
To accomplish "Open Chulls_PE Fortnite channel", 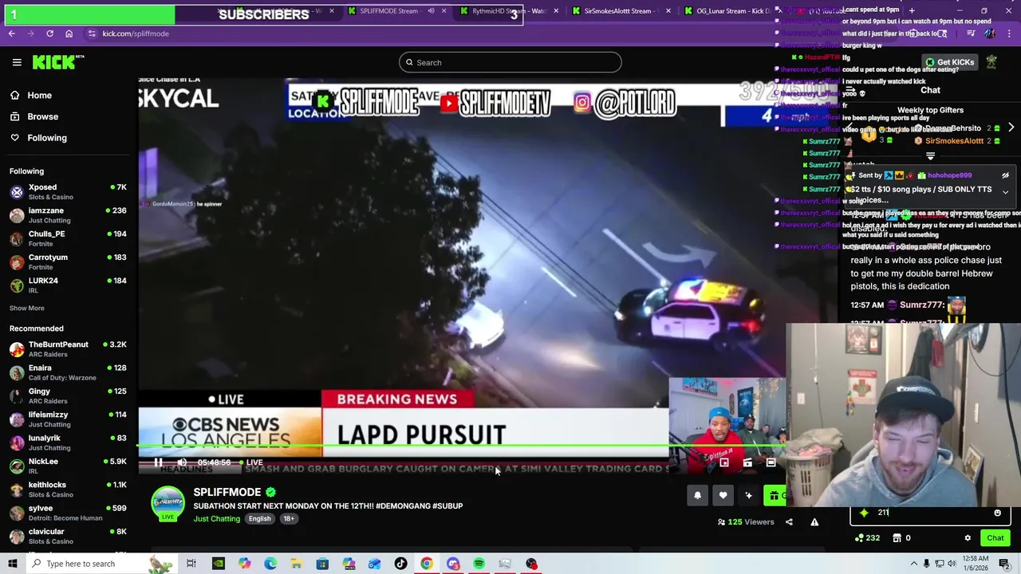I will 69,238.
